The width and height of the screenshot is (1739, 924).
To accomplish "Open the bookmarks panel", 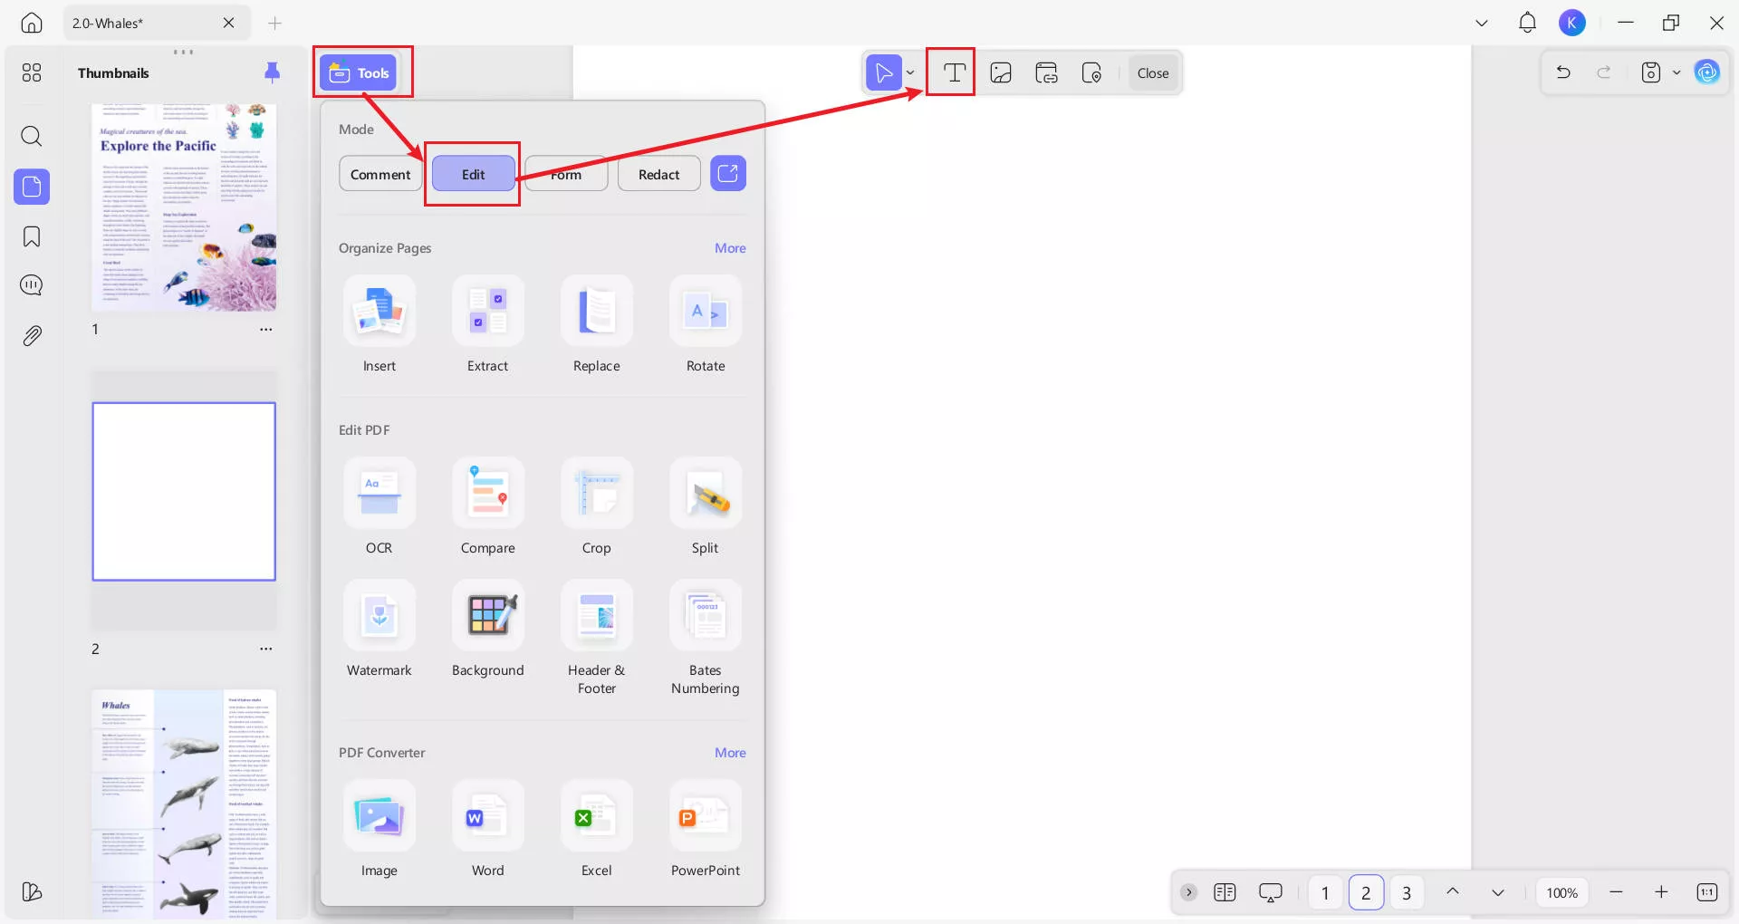I will (x=32, y=236).
